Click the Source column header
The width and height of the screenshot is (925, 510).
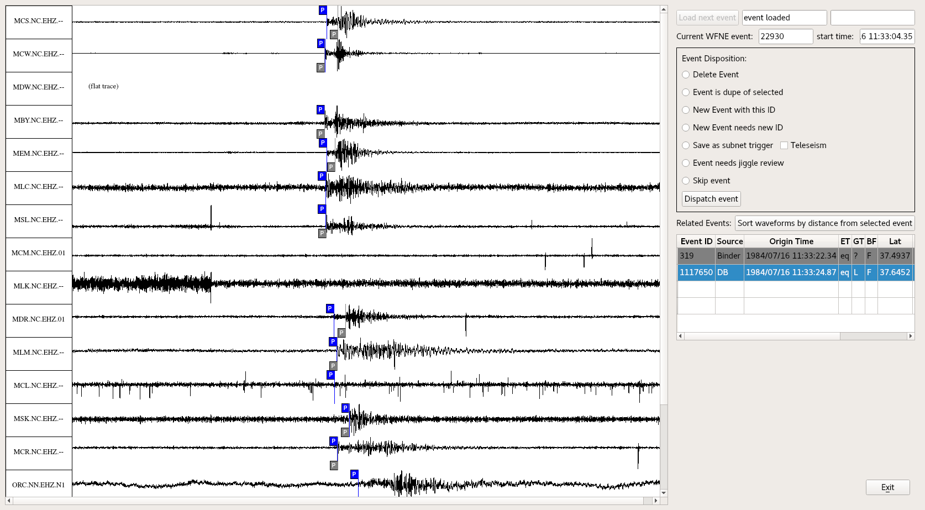729,241
